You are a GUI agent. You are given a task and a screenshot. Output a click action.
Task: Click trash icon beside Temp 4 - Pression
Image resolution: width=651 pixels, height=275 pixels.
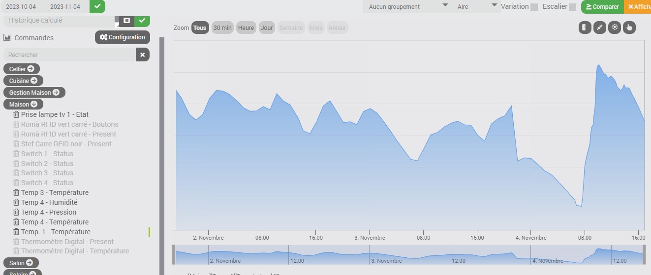(16, 212)
